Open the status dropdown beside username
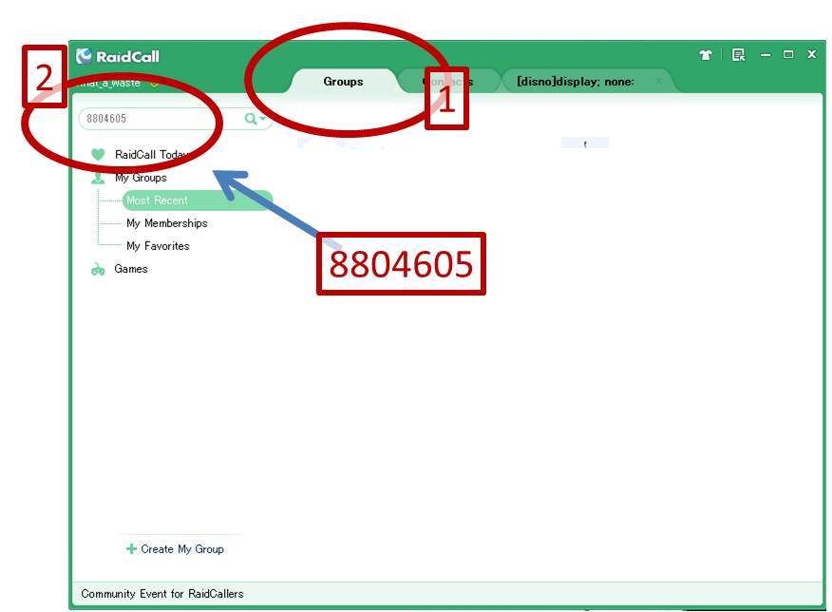Image resolution: width=832 pixels, height=612 pixels. coord(154,84)
